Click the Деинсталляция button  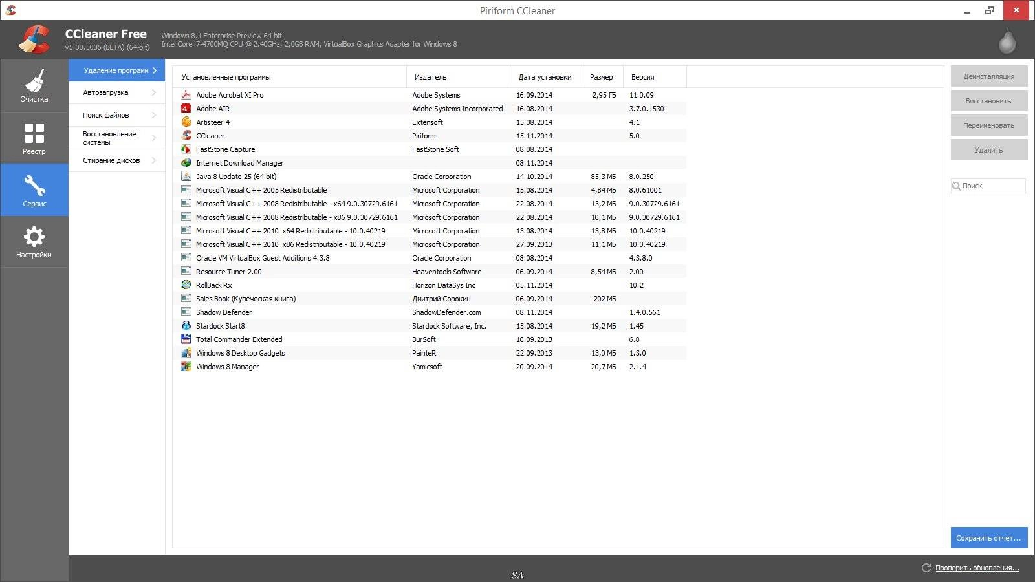click(989, 76)
